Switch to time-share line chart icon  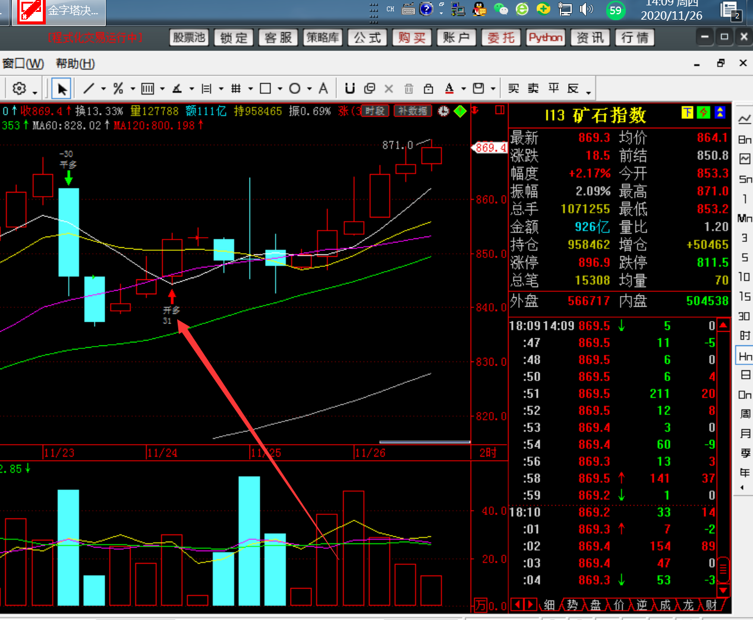coord(745,119)
